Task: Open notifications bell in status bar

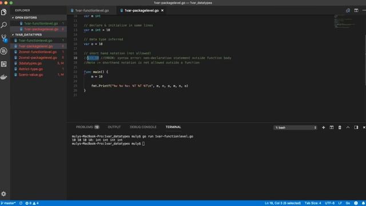Action: coord(363,203)
